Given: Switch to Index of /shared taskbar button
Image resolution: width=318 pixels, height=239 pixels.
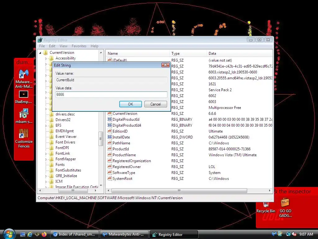Looking at the screenshot, I should point(75,234).
